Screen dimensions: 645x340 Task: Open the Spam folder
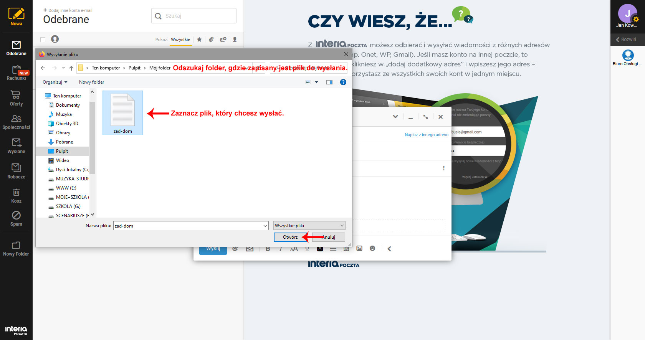click(16, 219)
